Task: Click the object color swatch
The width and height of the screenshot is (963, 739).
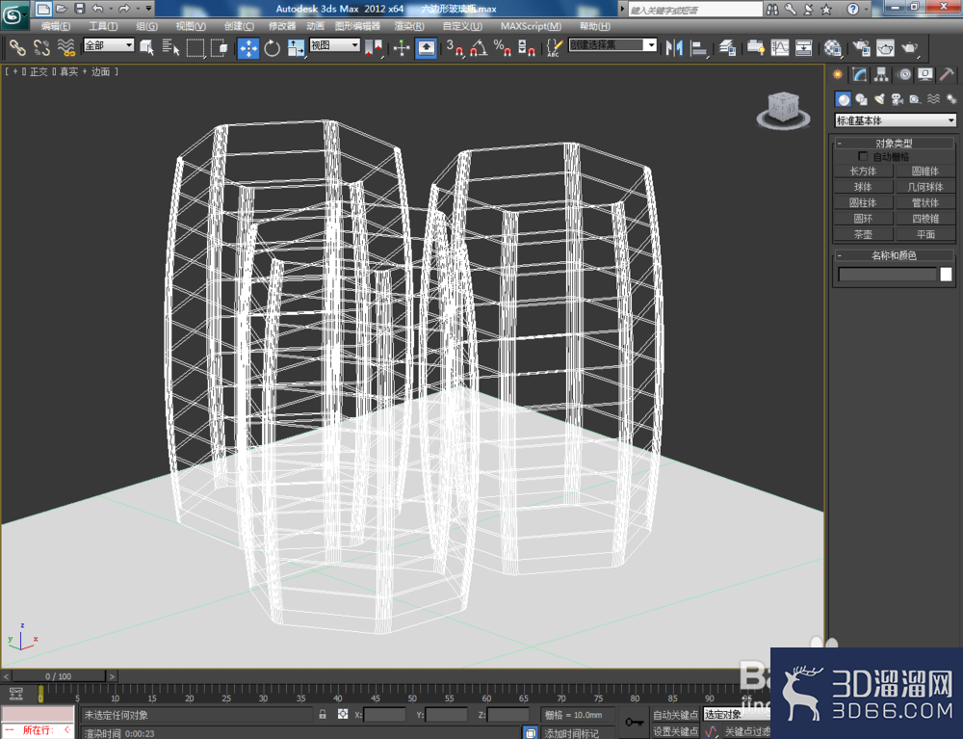Action: 946,275
